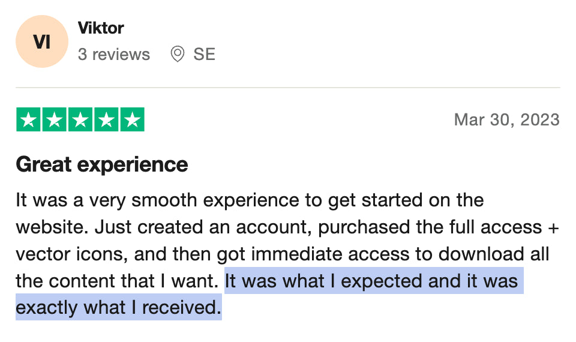Open the 3 reviews count
576x342 pixels.
pos(114,55)
